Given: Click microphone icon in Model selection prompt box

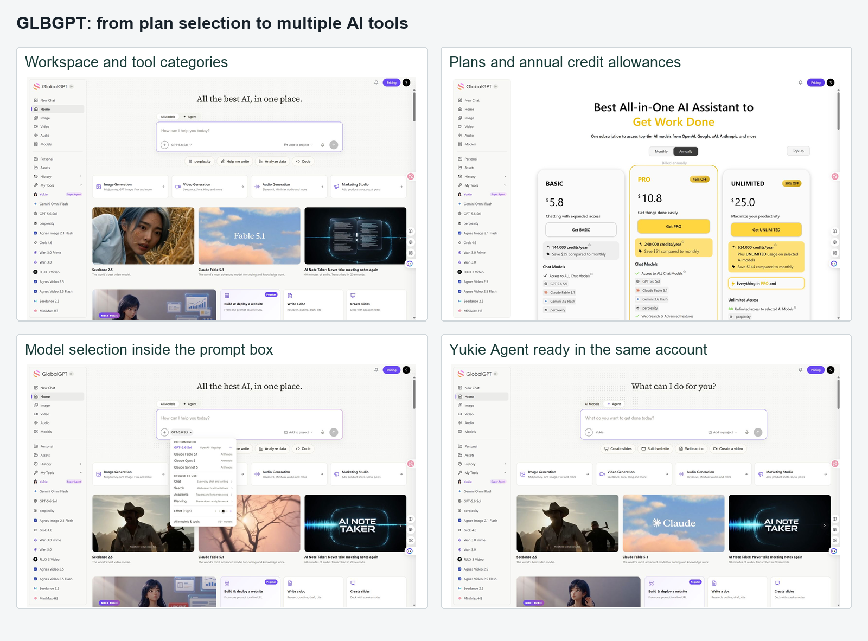Looking at the screenshot, I should coord(323,432).
